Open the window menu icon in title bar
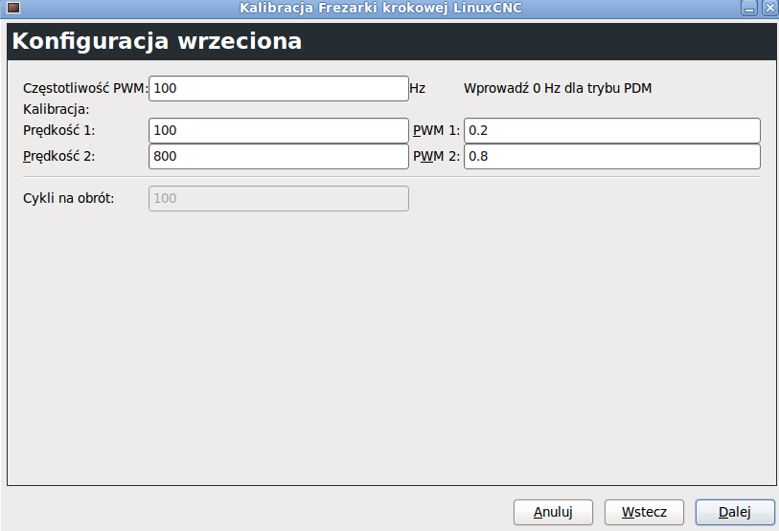This screenshot has height=531, width=779. pyautogui.click(x=13, y=8)
